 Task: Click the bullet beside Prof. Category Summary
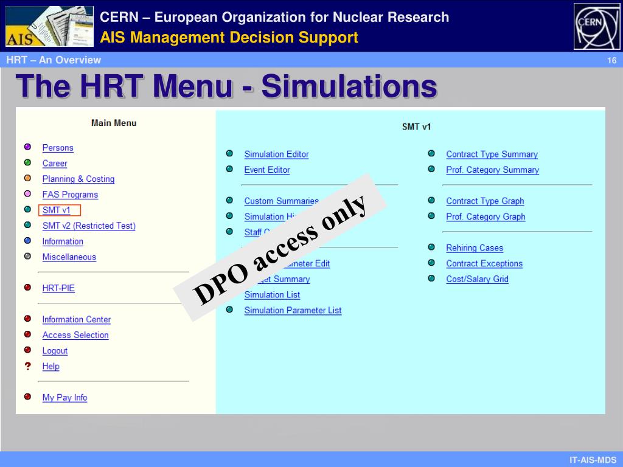coord(431,169)
